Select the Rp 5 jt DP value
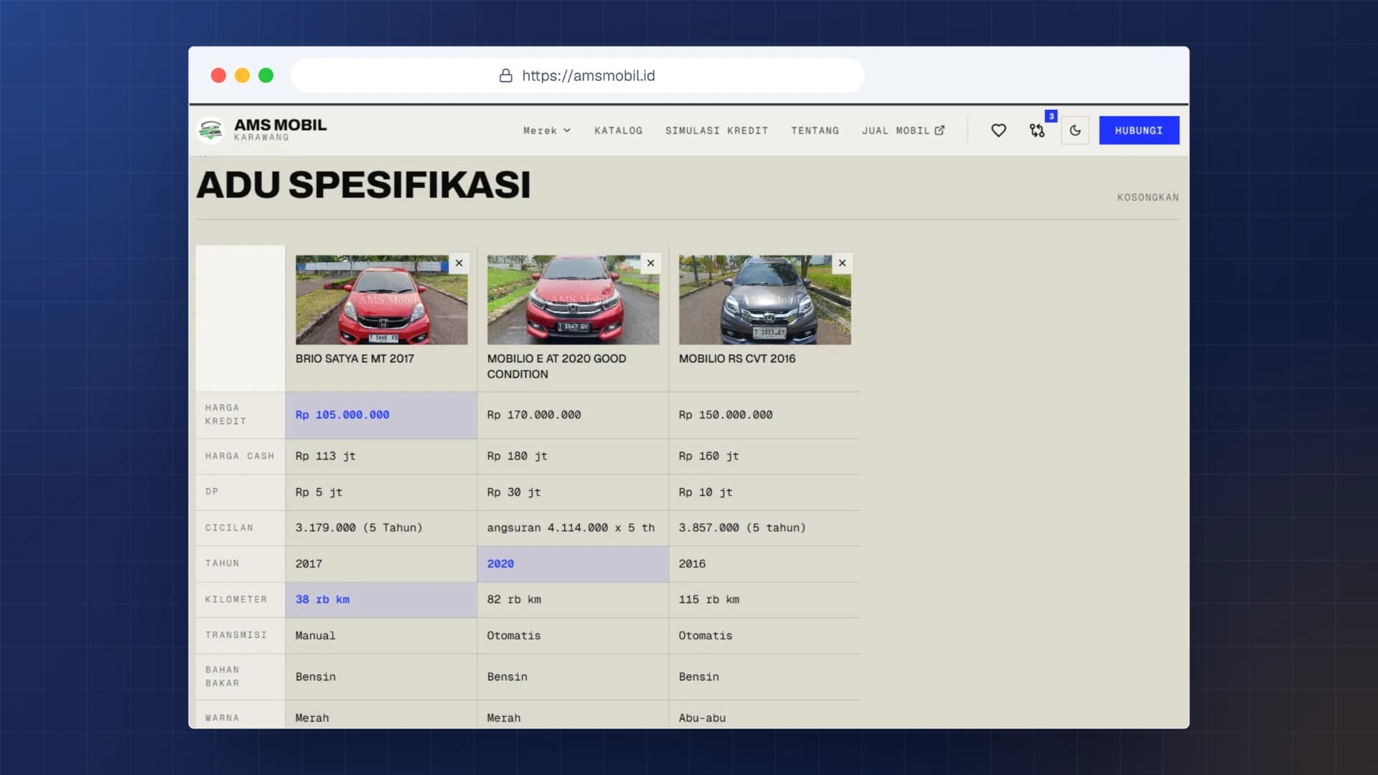The image size is (1378, 775). pos(319,492)
